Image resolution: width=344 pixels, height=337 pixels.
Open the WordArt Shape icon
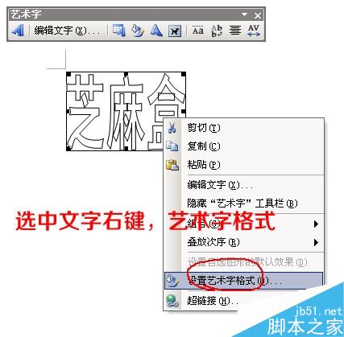pyautogui.click(x=156, y=31)
